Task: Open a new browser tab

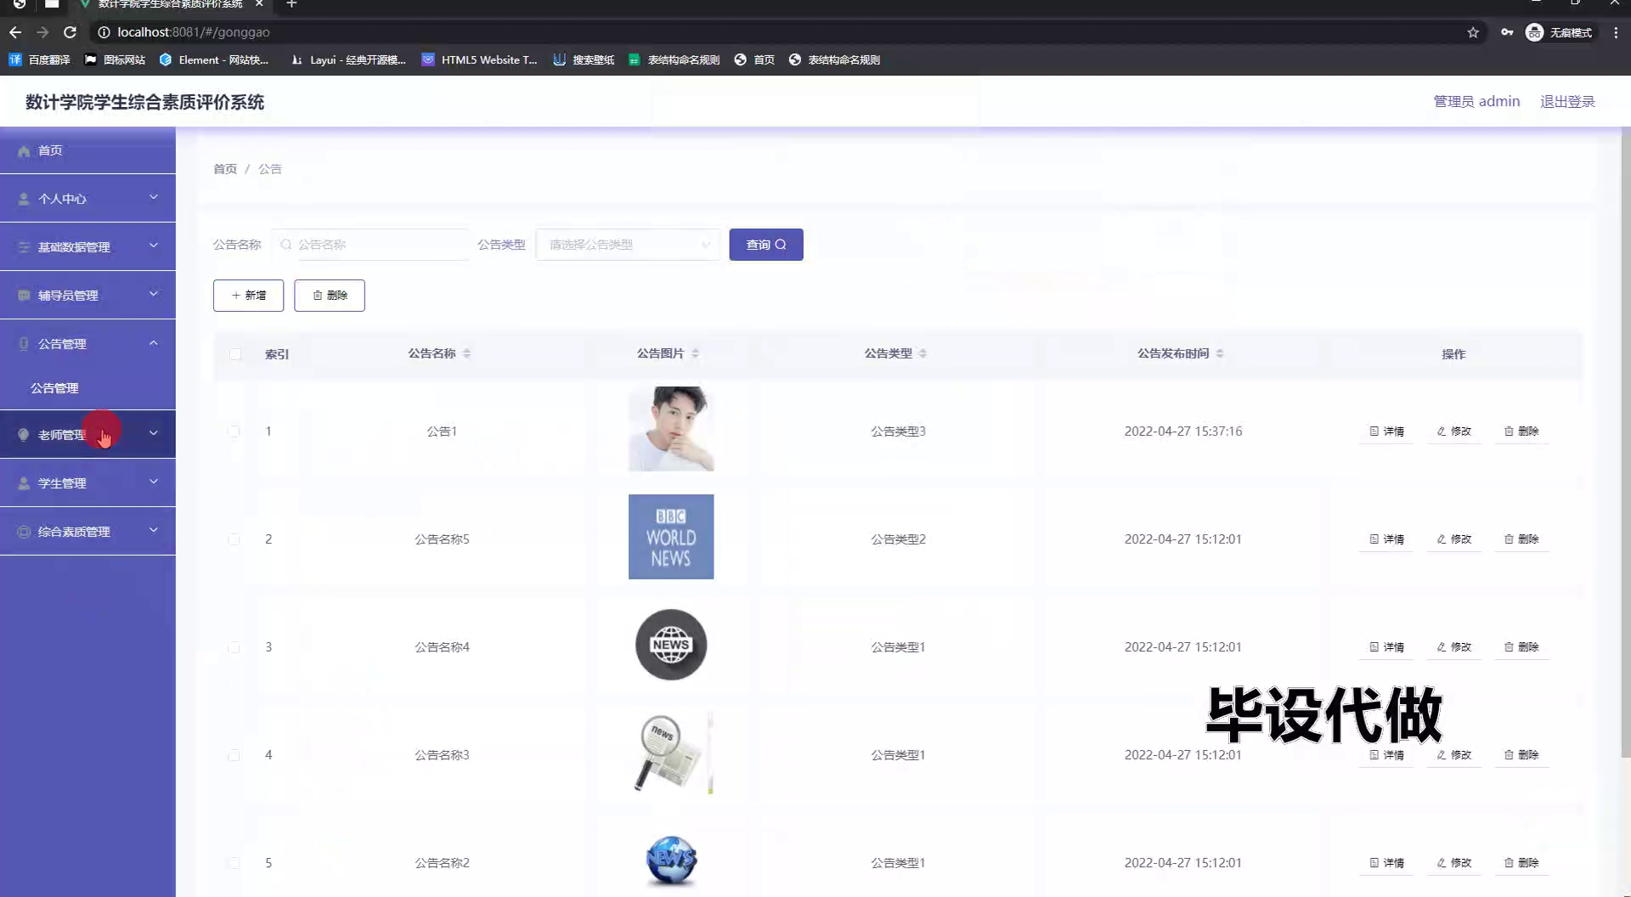Action: coord(291,4)
